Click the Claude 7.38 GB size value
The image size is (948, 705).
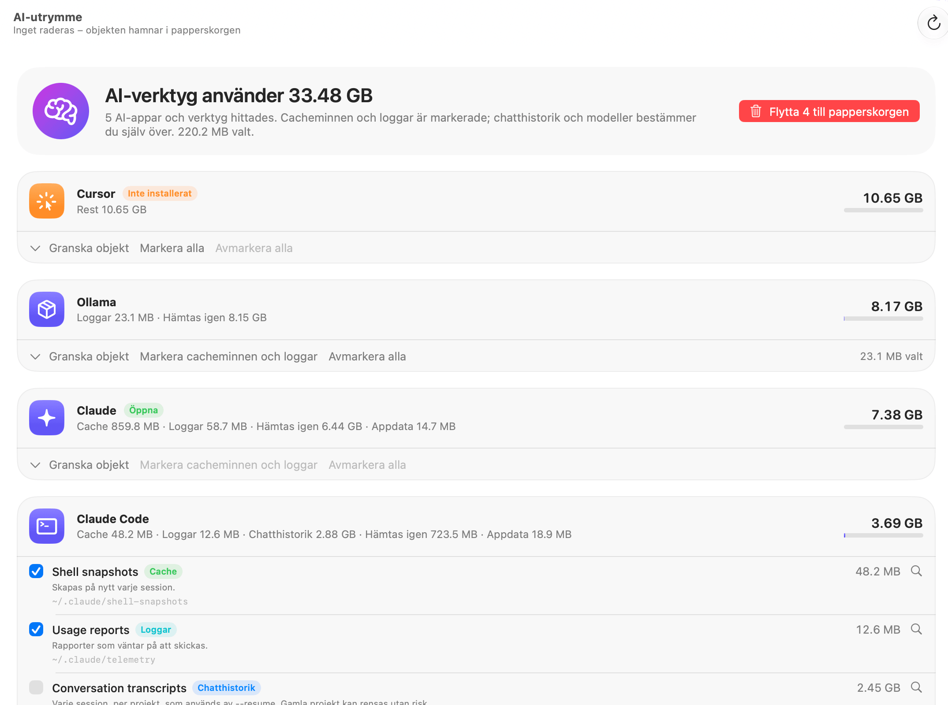897,415
